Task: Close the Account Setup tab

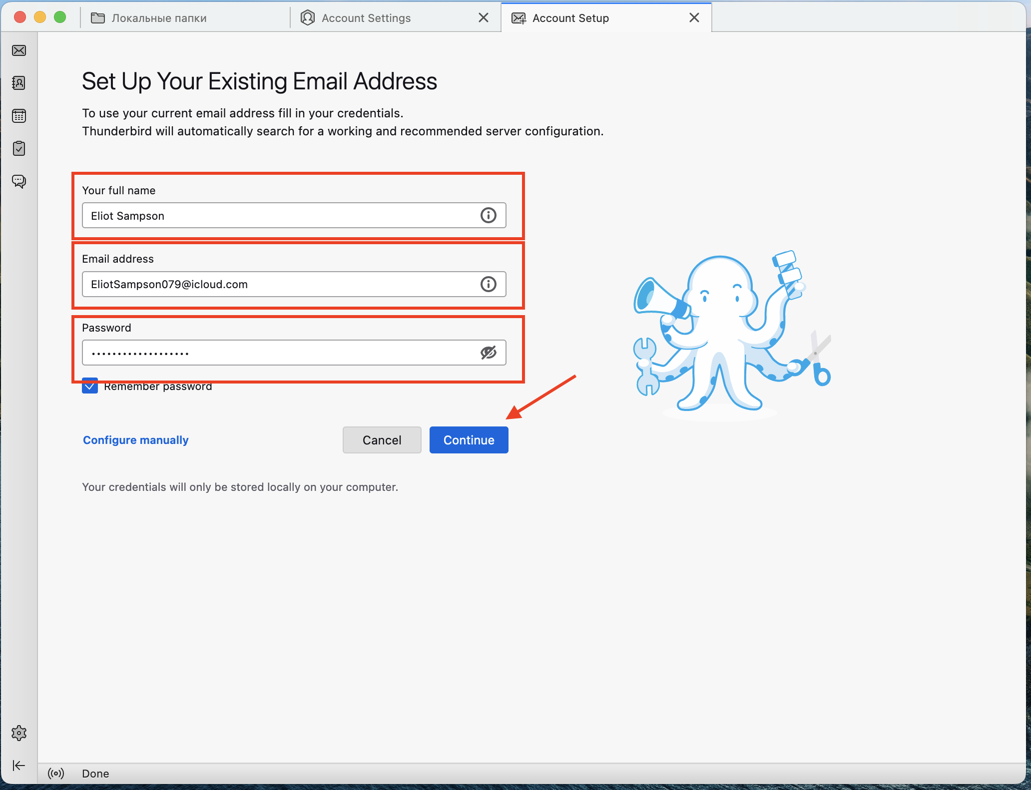Action: pos(694,18)
